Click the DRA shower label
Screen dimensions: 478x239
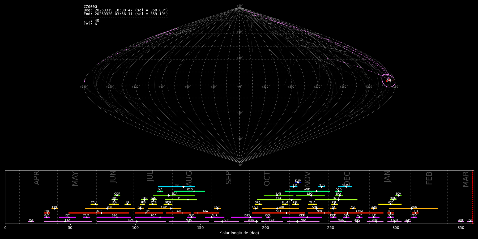pyautogui.click(x=258, y=203)
